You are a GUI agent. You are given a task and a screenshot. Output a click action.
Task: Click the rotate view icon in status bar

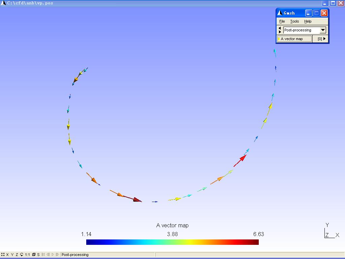point(22,255)
